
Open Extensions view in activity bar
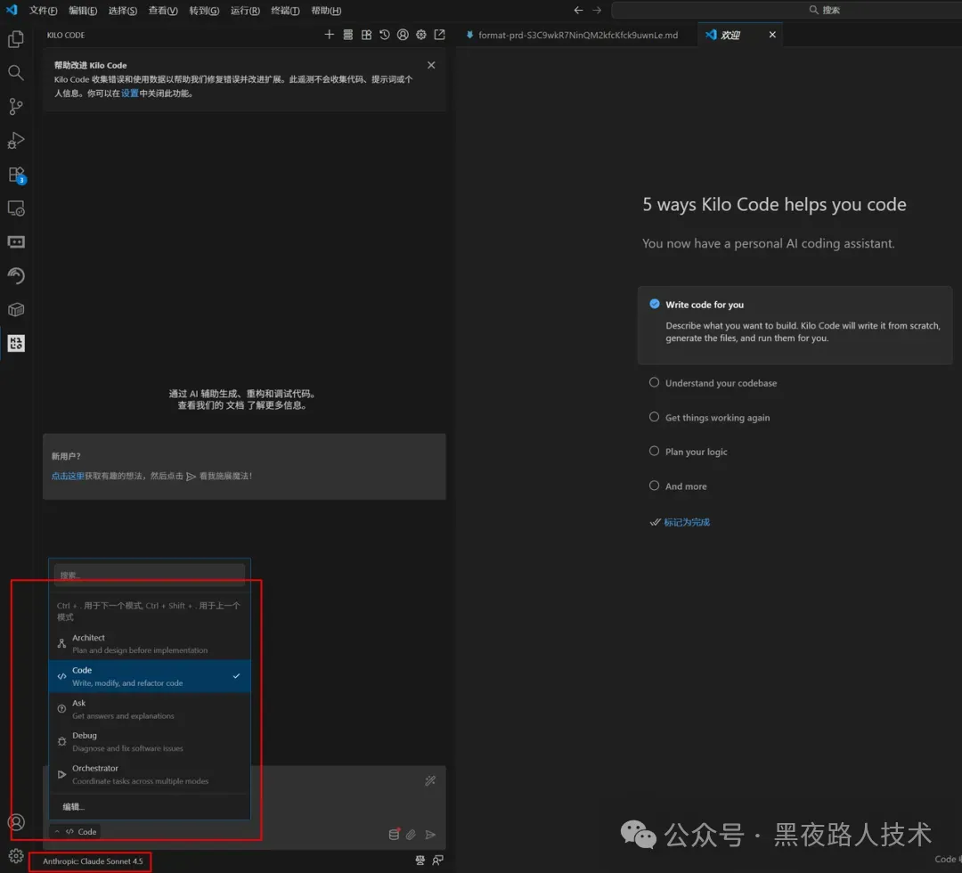click(16, 175)
